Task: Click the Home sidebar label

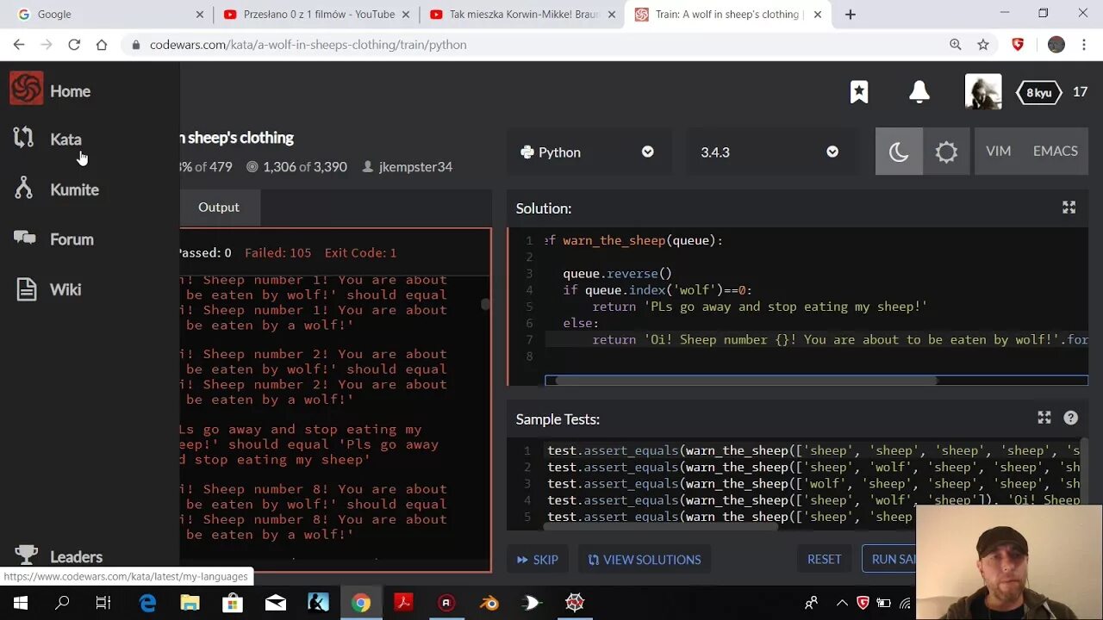Action: tap(70, 91)
